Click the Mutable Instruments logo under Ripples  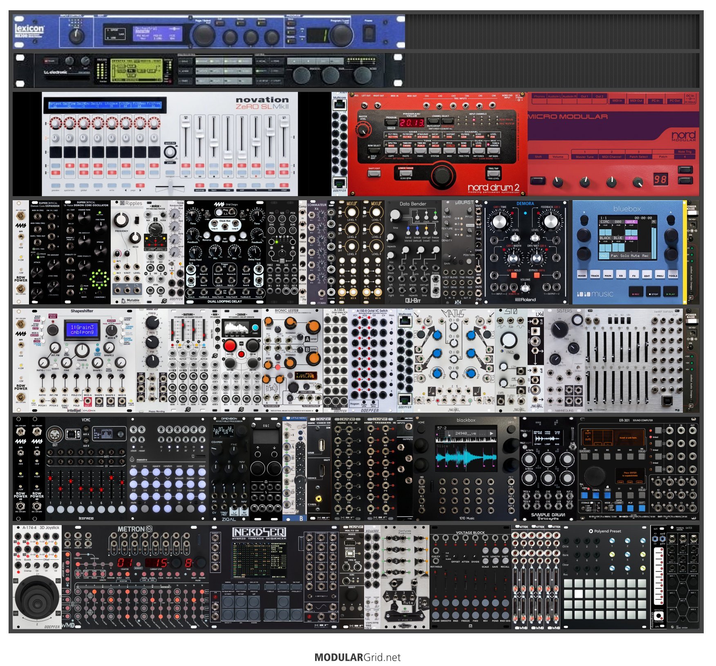pyautogui.click(x=131, y=301)
